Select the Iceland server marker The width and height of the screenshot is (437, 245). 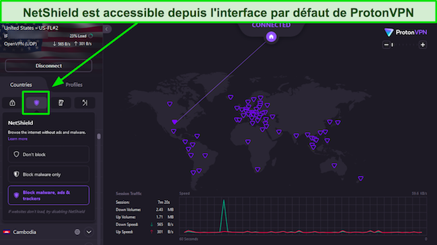click(231, 97)
